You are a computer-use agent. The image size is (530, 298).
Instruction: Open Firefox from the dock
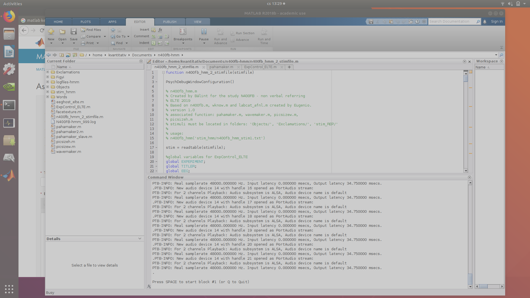[9, 17]
